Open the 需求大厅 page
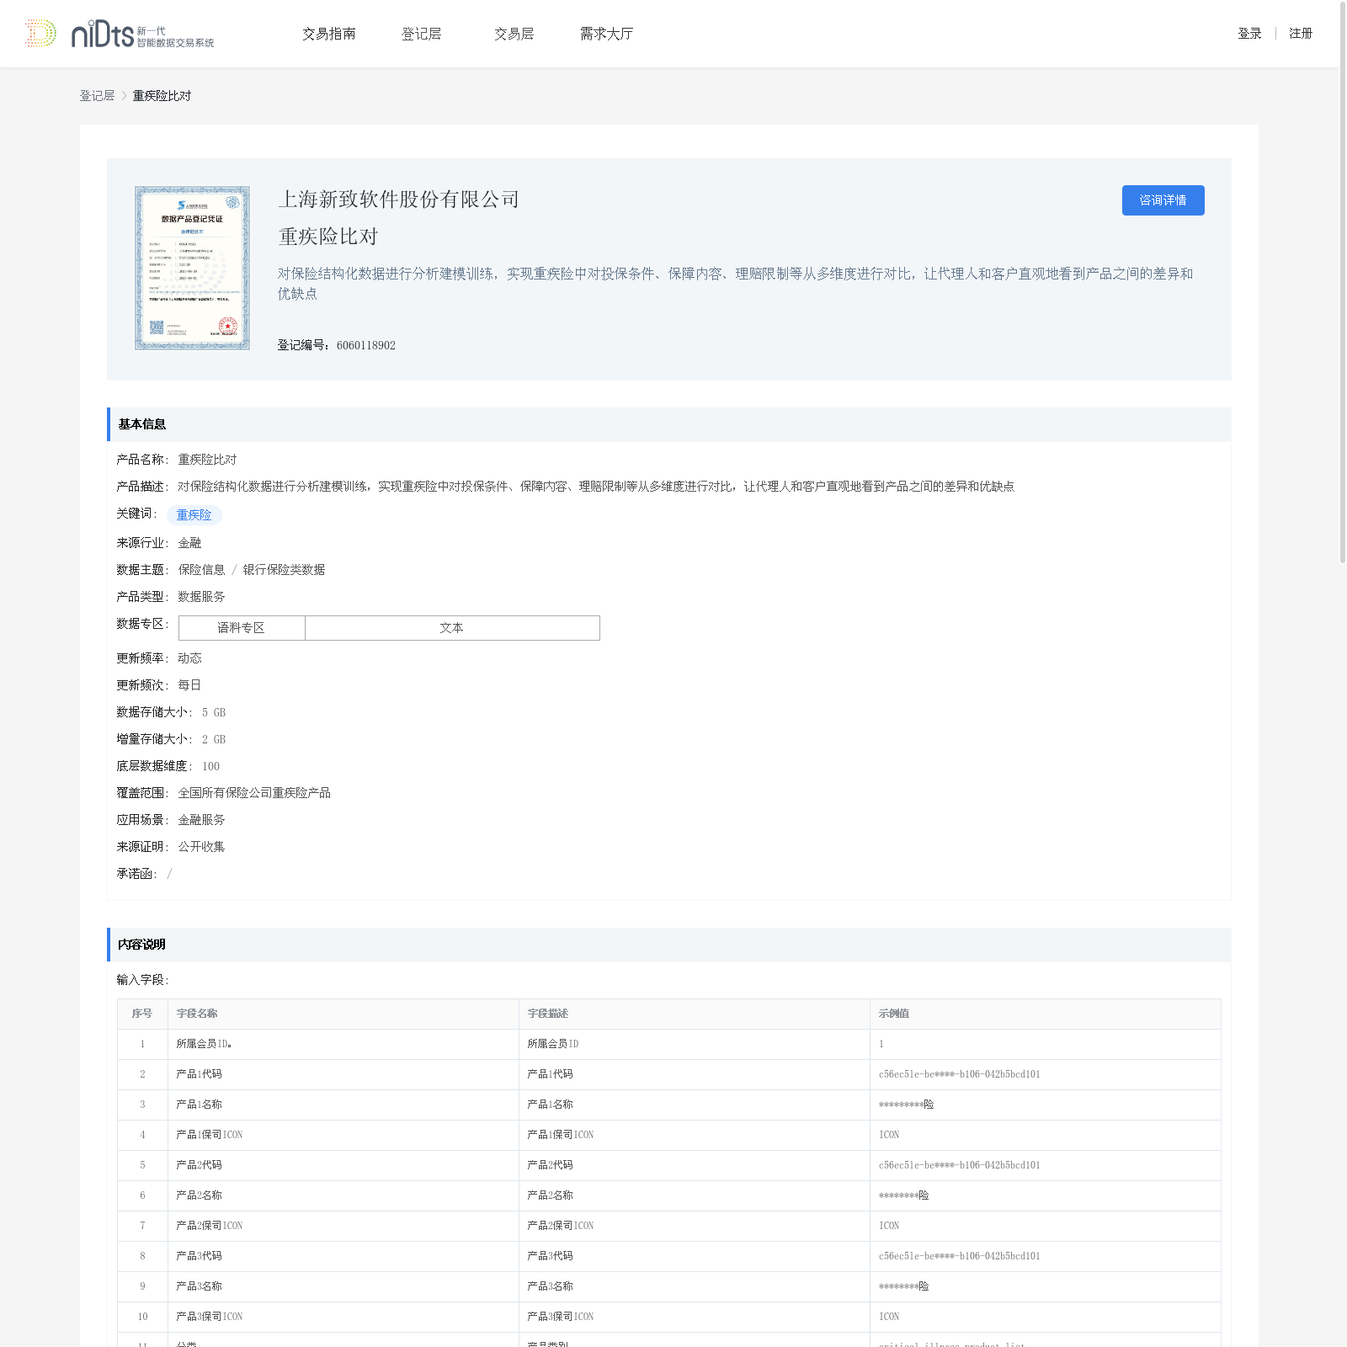This screenshot has width=1347, height=1347. [x=606, y=34]
